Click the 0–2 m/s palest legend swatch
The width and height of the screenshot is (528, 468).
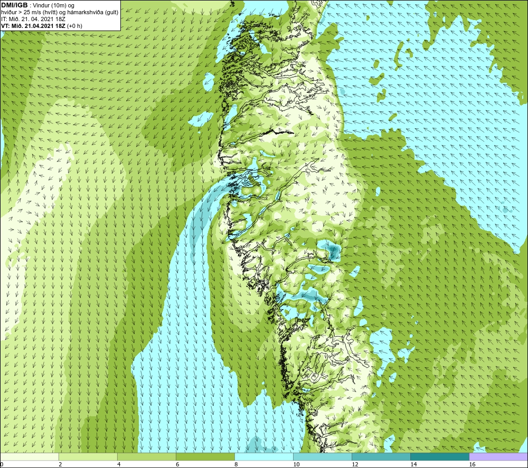(x=30, y=457)
